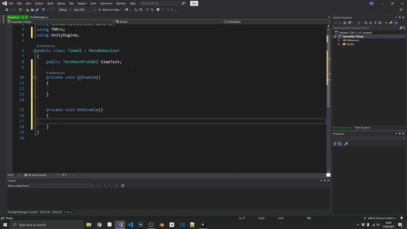The height and width of the screenshot is (229, 407).
Task: Open the Edit menu
Action: tap(20, 3)
